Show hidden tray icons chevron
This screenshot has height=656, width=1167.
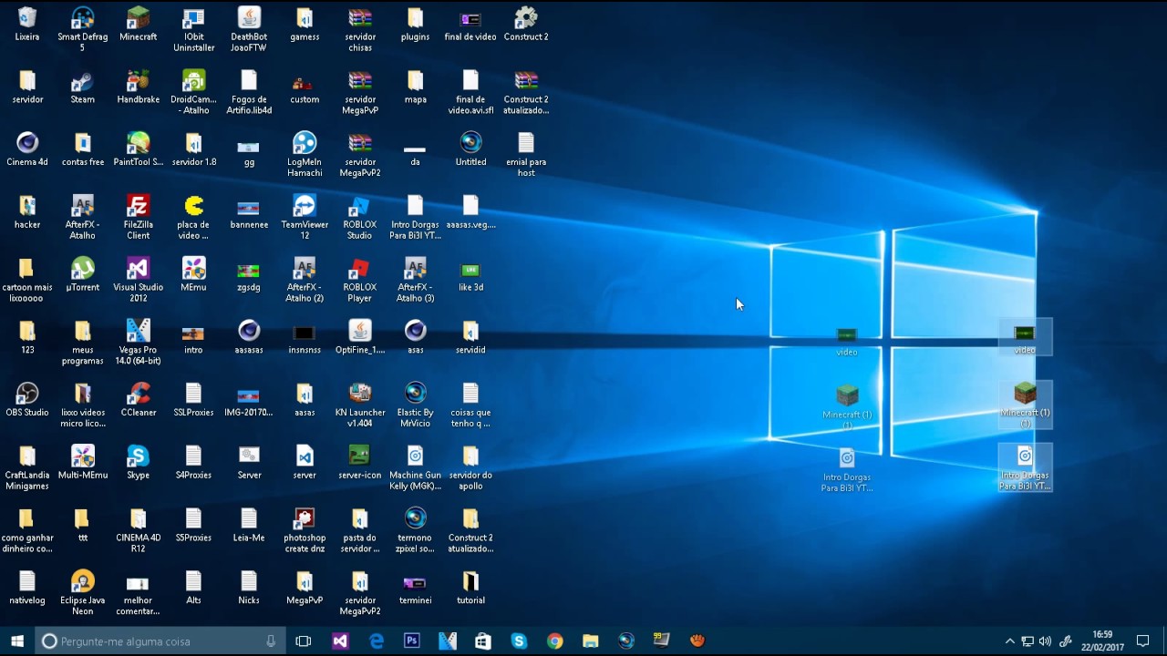point(1009,641)
